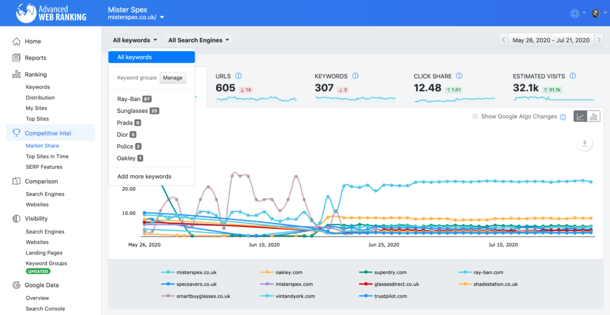This screenshot has height=315, width=610.
Task: Toggle trustpilot.com series in legend
Action: point(384,296)
